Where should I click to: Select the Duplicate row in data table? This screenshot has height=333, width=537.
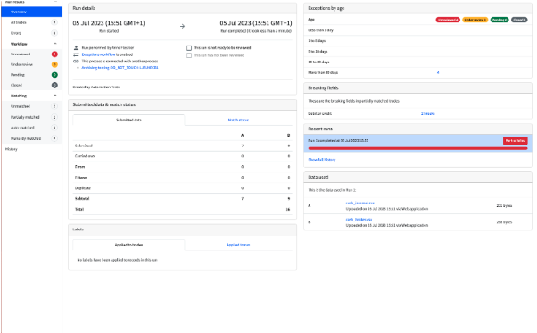point(183,188)
